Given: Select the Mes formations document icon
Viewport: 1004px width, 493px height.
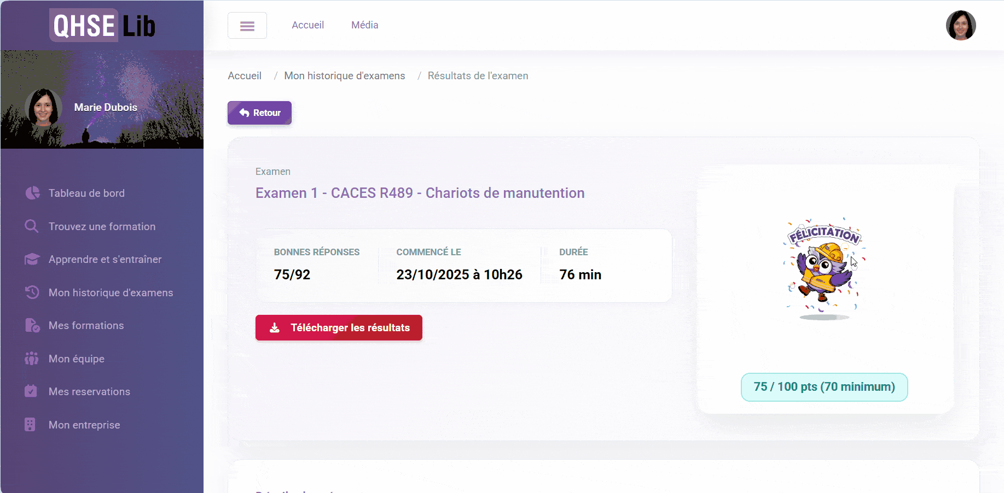Looking at the screenshot, I should point(32,325).
